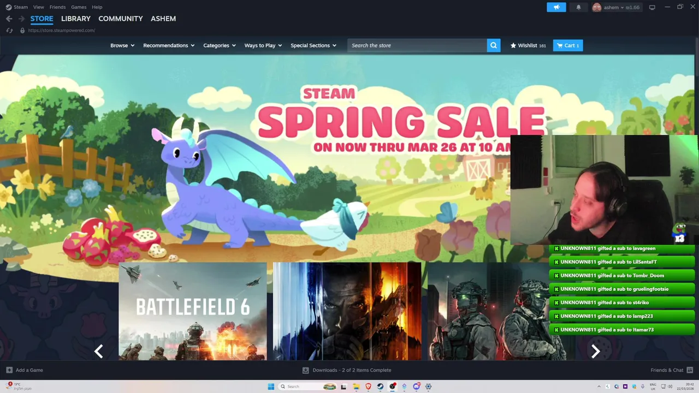Click the ashem profile avatar picture
Viewport: 699px width, 393px height.
pyautogui.click(x=596, y=7)
